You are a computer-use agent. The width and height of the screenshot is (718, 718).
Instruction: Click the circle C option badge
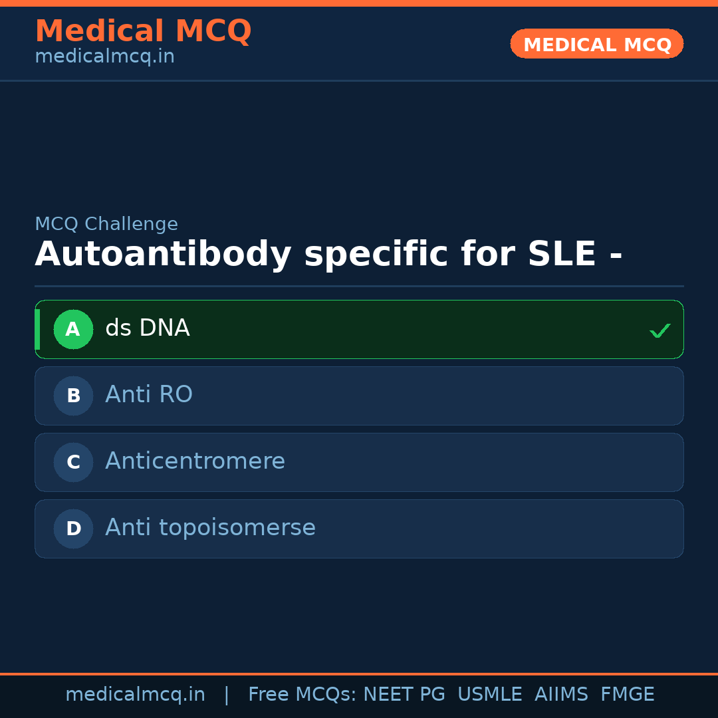pyautogui.click(x=73, y=462)
